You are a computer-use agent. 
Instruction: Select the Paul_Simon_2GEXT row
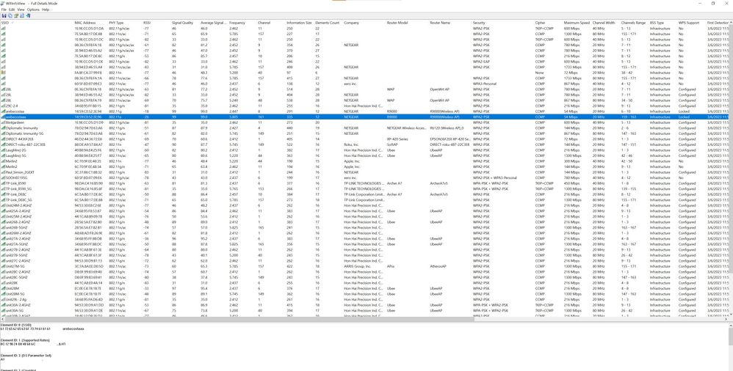click(x=364, y=172)
